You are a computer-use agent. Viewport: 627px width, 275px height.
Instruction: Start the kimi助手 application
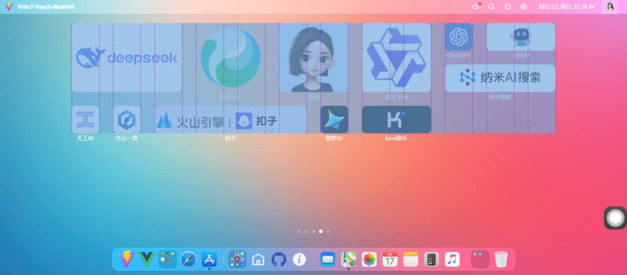pos(396,120)
